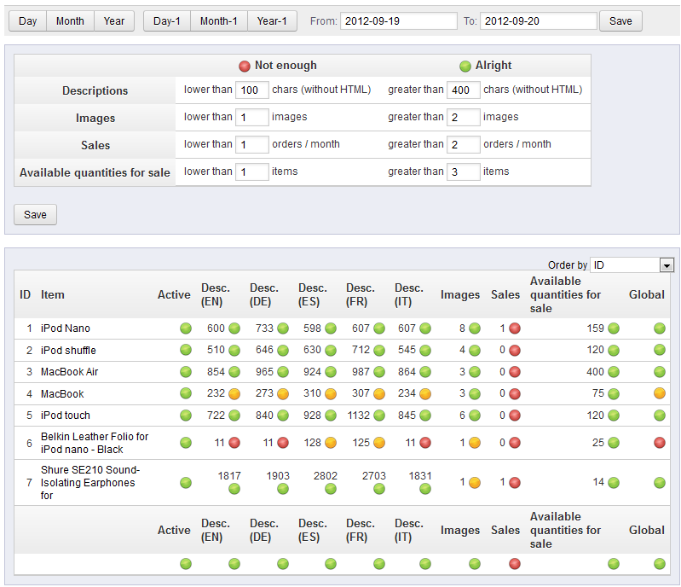The width and height of the screenshot is (681, 587).
Task: Click red Sales icon in the summary footer row
Action: click(x=515, y=563)
